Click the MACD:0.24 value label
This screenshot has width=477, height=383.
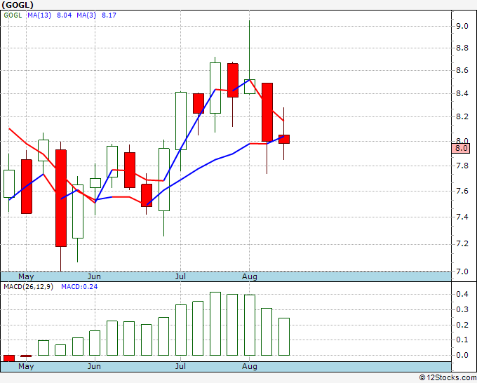click(x=79, y=287)
